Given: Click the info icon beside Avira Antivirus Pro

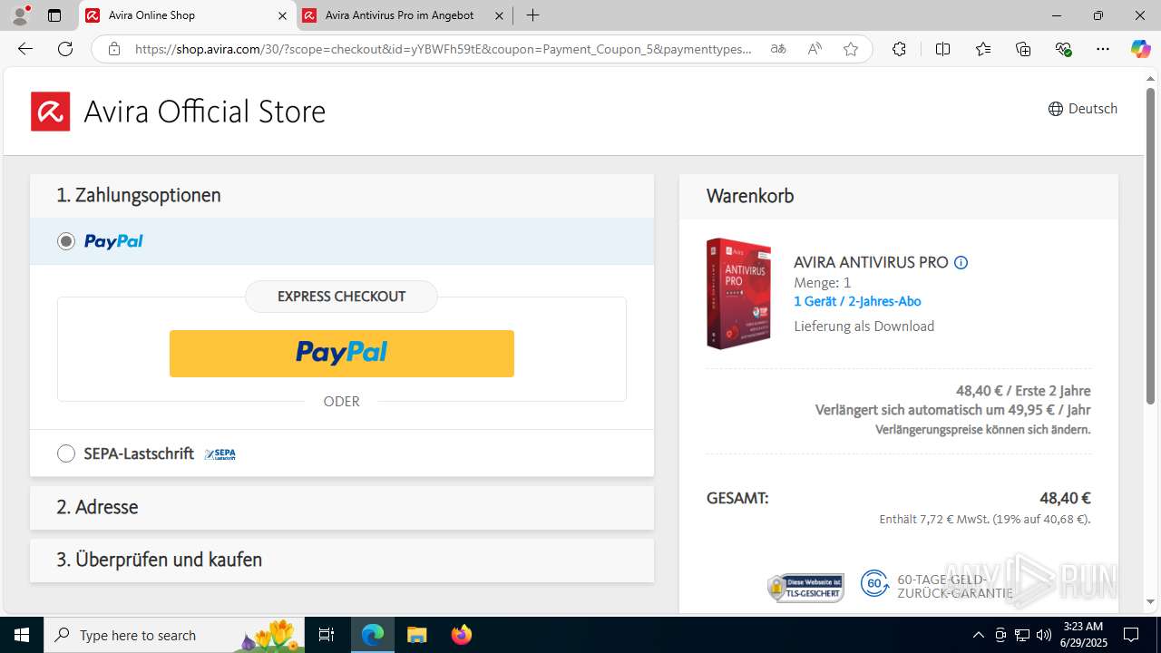Looking at the screenshot, I should (961, 263).
